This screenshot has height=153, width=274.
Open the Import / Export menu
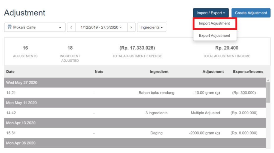tap(210, 12)
